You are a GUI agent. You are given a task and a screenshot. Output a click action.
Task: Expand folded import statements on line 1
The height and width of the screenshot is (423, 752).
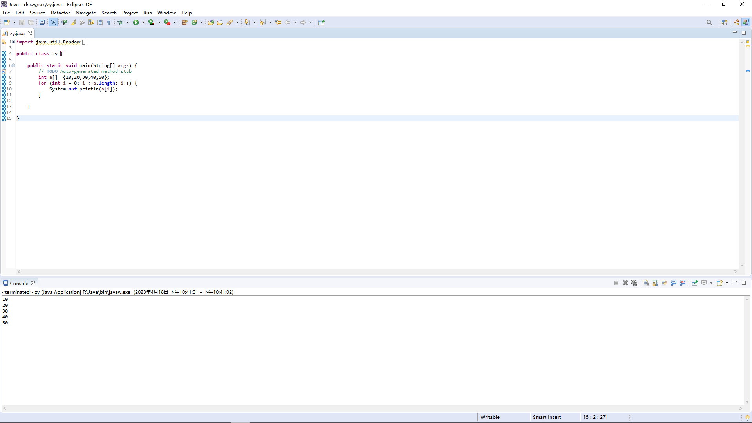tap(13, 42)
